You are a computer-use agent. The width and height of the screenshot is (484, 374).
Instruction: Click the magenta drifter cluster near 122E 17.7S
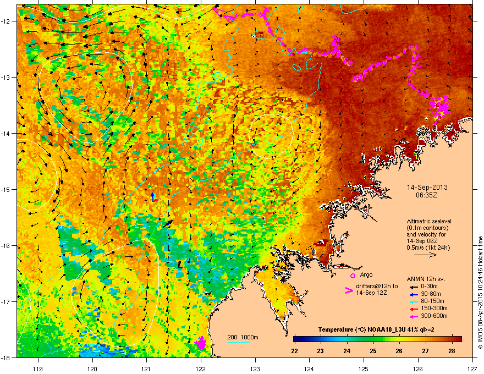201,343
